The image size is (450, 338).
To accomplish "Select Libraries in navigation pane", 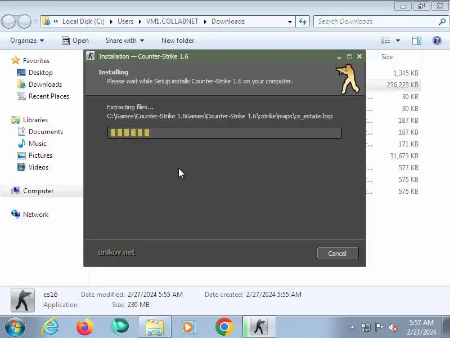I will [x=35, y=120].
